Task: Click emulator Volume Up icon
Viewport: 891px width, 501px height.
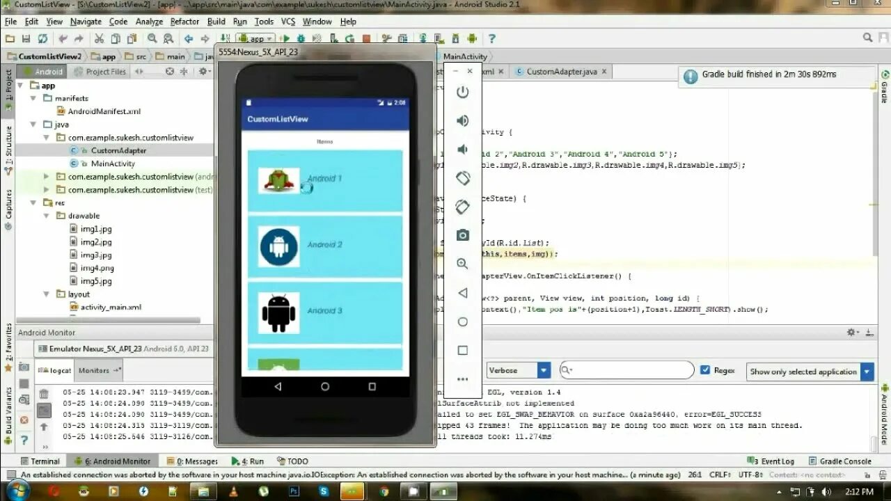Action: pos(462,121)
